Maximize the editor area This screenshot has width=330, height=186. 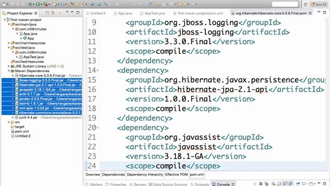click(324, 12)
